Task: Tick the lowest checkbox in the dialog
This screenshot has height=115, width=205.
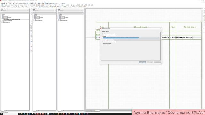Action: (102, 43)
